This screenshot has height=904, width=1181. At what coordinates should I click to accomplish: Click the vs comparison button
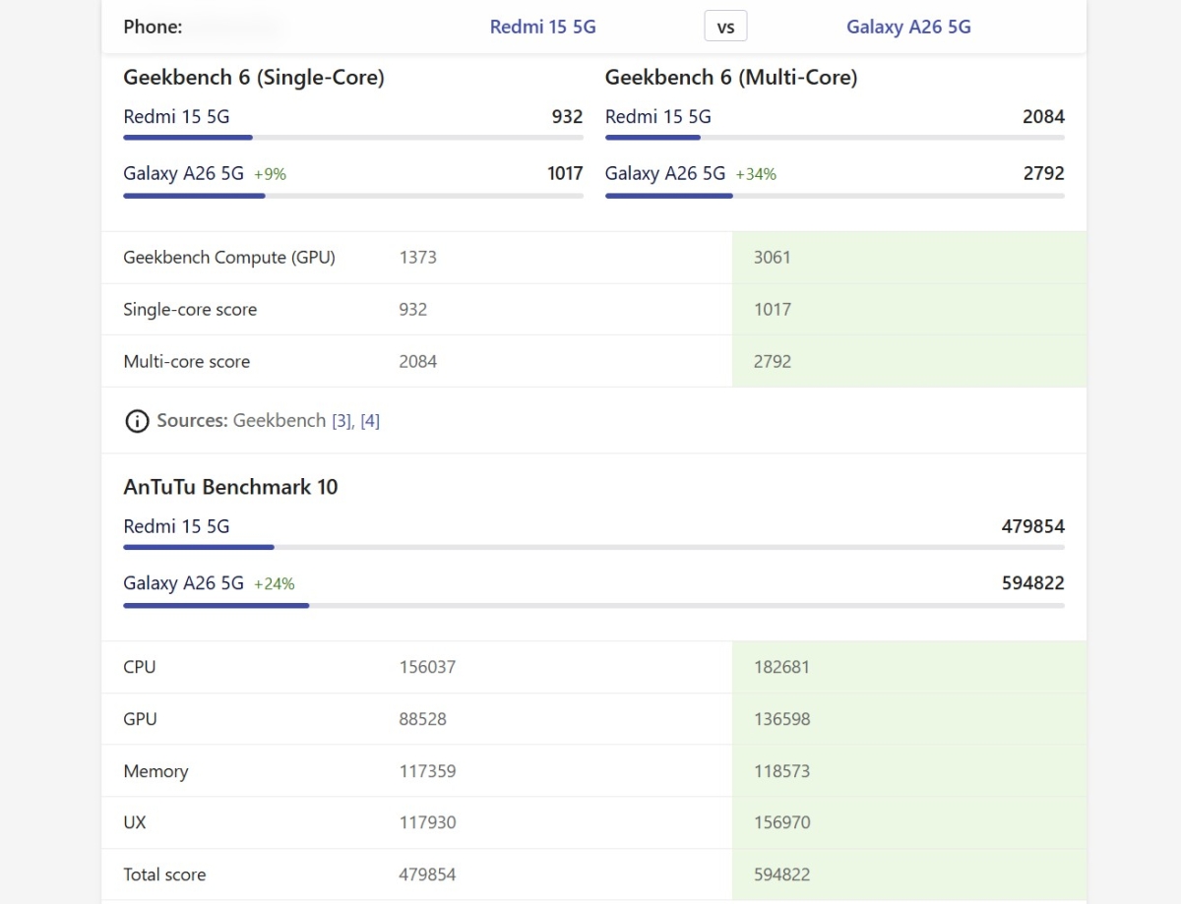(725, 26)
